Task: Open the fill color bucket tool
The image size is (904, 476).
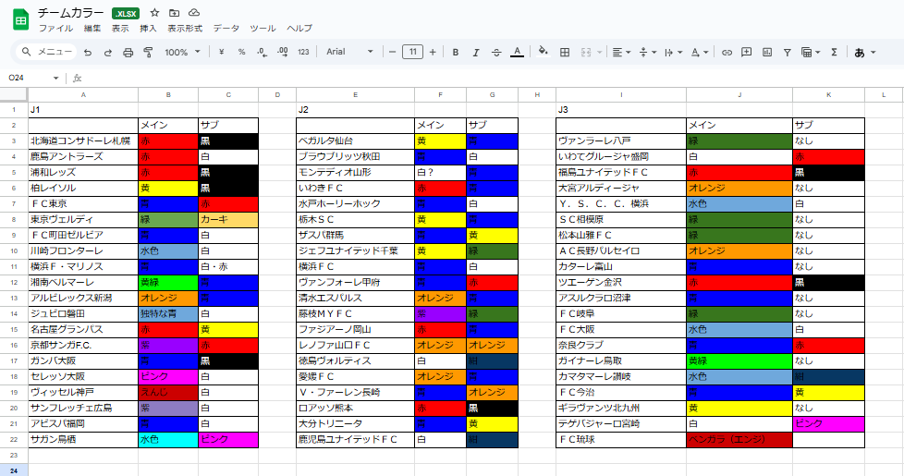Action: click(543, 52)
